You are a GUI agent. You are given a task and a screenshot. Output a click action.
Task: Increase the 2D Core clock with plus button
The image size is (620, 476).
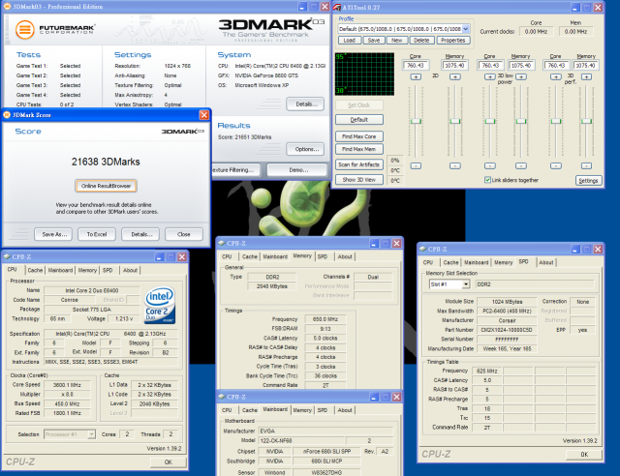coord(416,77)
